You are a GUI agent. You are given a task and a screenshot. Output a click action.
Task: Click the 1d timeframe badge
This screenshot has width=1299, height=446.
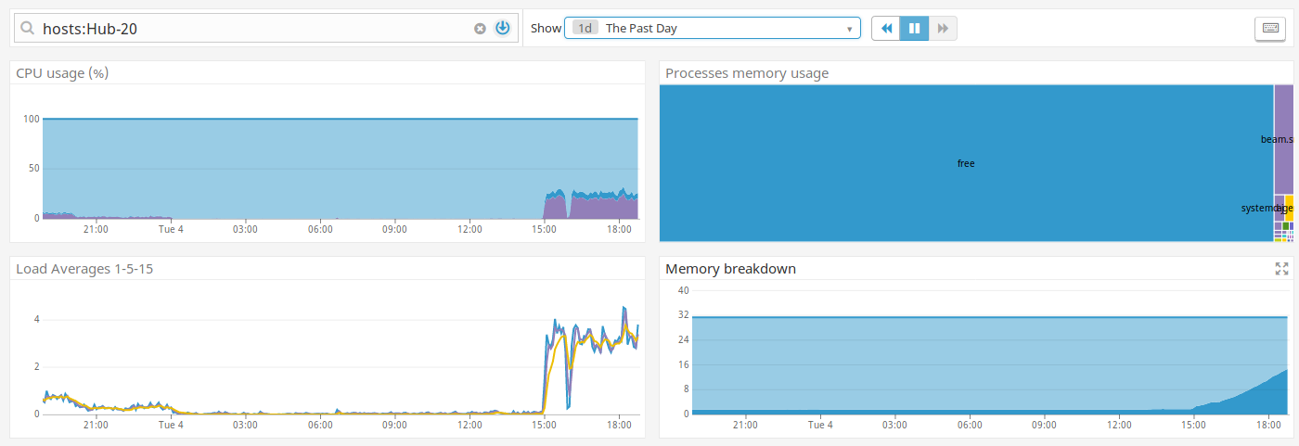coord(585,29)
